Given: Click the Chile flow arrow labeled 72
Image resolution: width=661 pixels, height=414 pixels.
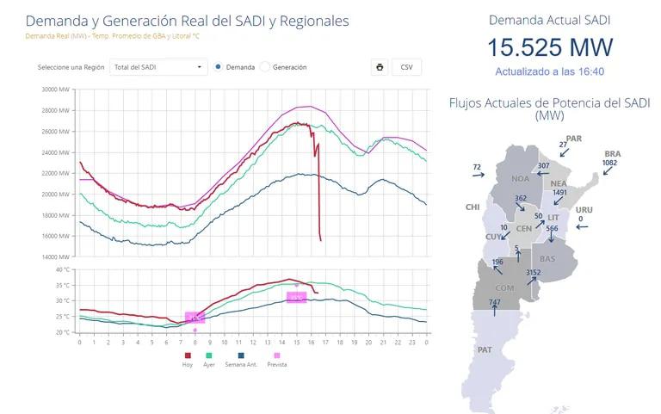Looking at the screenshot, I should pos(477,176).
